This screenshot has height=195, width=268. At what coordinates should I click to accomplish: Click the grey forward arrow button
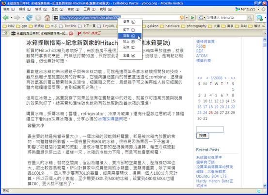pyautogui.click(x=17, y=17)
